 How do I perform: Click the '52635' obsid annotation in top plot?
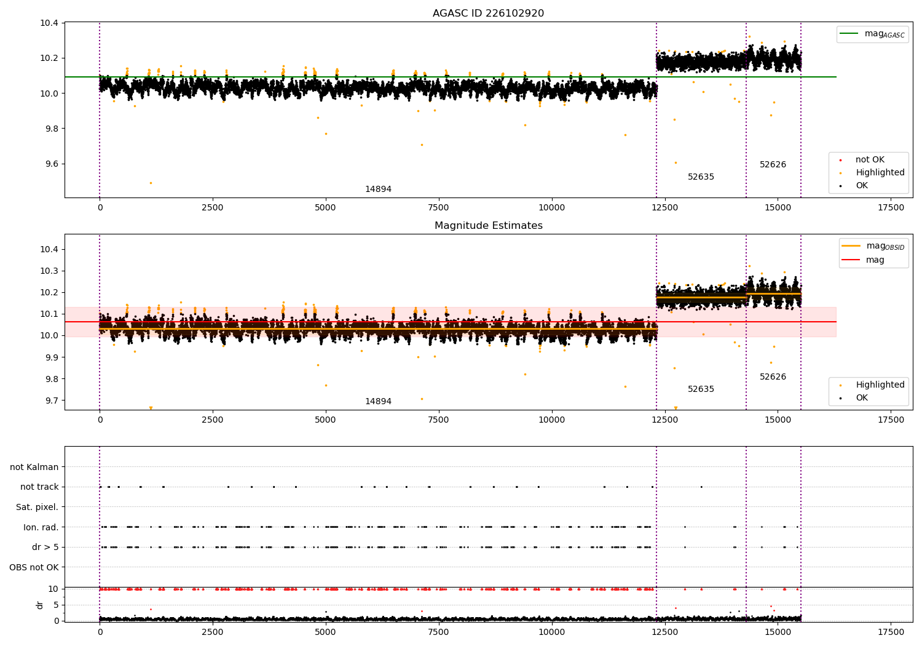coord(701,177)
